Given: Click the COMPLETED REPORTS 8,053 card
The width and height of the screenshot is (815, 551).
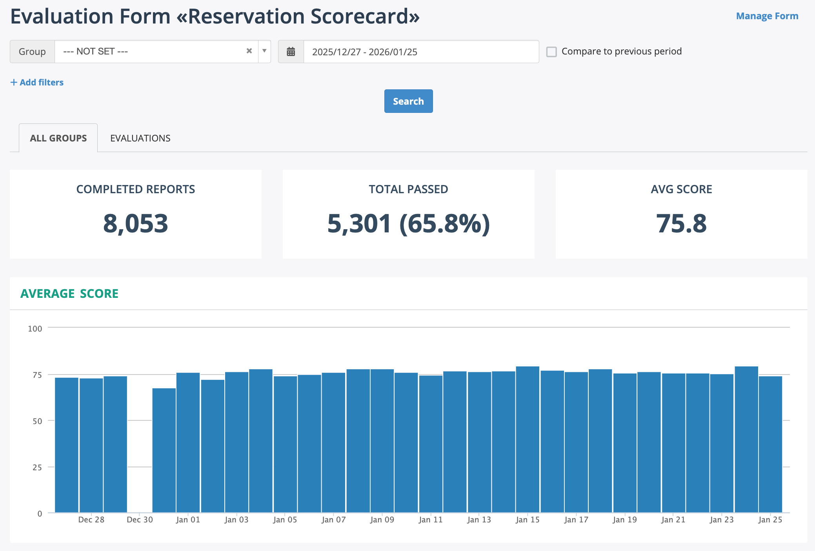Looking at the screenshot, I should (x=136, y=214).
